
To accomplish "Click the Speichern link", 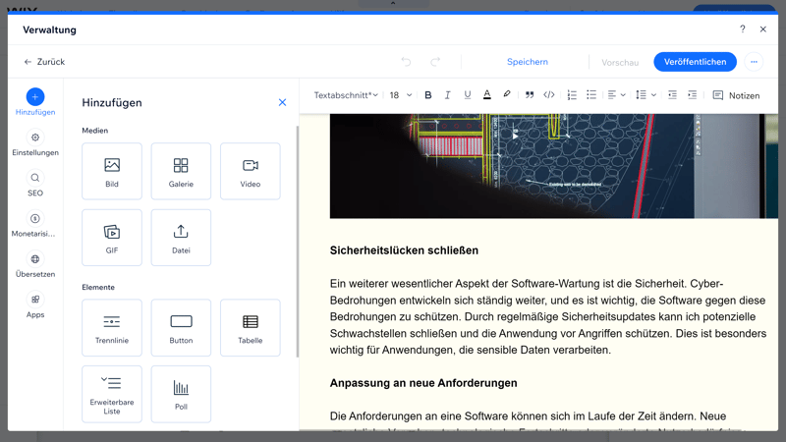I will (x=528, y=62).
